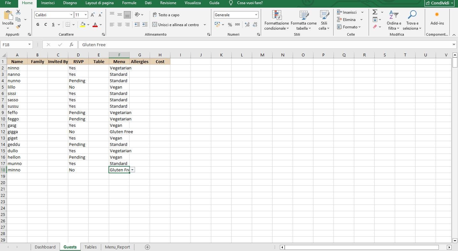Open Trova e seleziona
This screenshot has height=251, width=458.
[x=412, y=20]
